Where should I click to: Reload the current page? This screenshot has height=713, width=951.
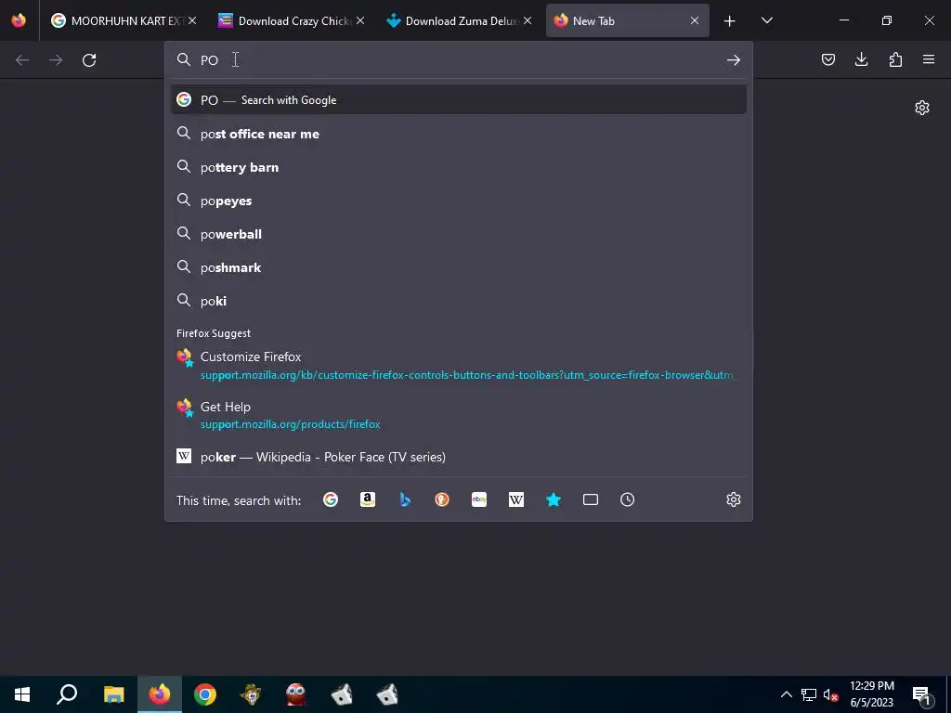click(89, 60)
